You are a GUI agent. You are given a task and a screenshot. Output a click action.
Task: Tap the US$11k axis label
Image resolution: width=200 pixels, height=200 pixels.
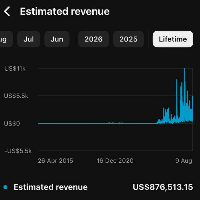[15, 69]
